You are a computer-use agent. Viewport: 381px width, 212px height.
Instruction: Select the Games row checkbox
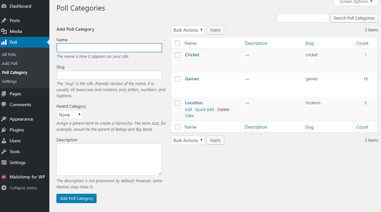177,79
